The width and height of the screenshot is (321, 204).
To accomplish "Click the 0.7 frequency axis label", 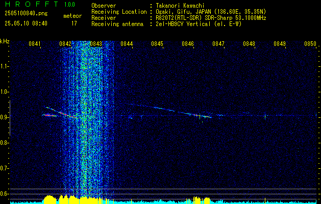I will pyautogui.click(x=4, y=168).
